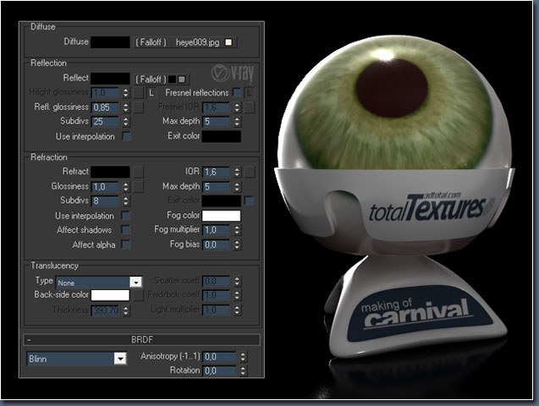Click the Fog bias value field
This screenshot has width=539, height=406.
coord(217,245)
